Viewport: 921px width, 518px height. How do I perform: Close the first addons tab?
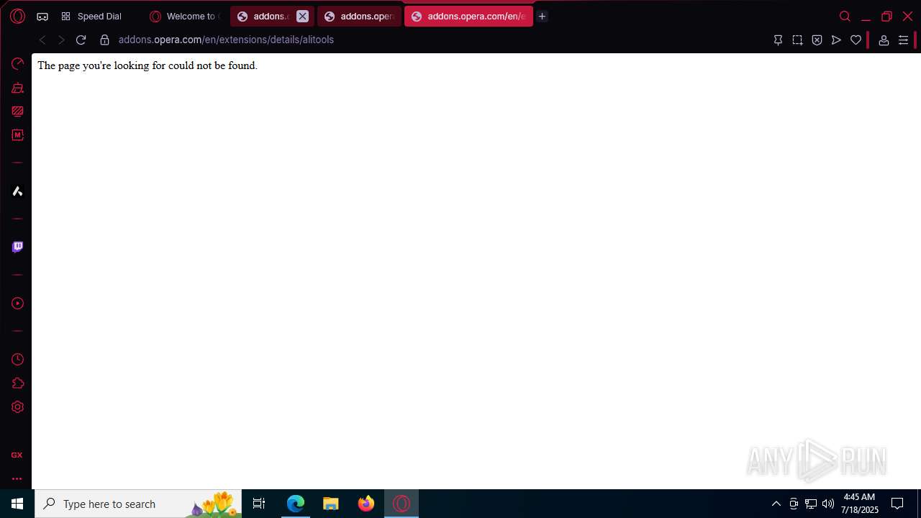point(303,16)
